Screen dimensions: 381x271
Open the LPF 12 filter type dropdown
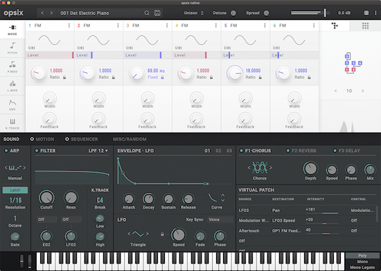pos(98,151)
